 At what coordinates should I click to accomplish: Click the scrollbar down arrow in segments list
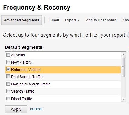click(x=123, y=99)
